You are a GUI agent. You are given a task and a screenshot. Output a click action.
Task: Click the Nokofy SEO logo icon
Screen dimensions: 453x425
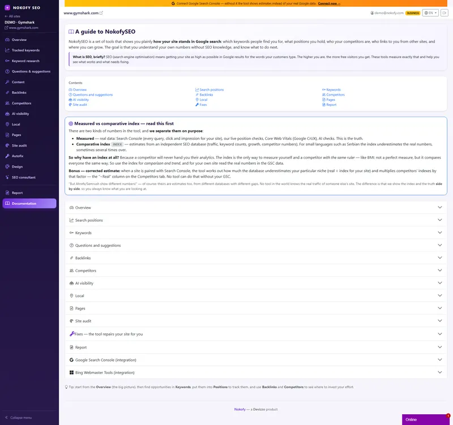(7, 8)
